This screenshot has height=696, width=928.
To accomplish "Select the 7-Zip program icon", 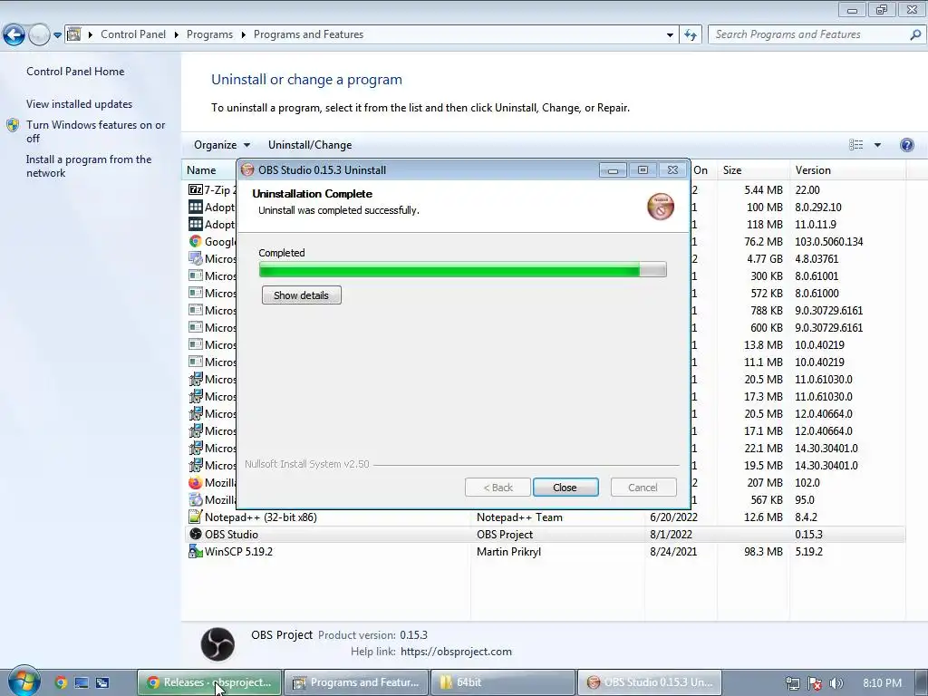I will [196, 190].
